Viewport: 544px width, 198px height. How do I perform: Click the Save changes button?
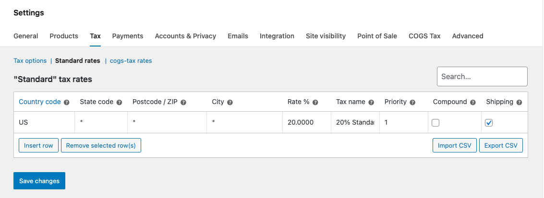click(39, 181)
